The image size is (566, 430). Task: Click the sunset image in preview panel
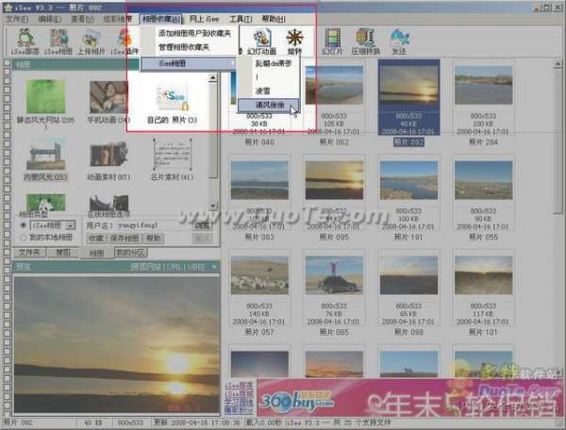116,344
